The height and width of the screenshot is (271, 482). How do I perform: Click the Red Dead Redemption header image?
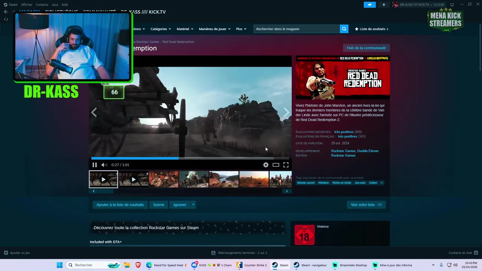tap(343, 78)
